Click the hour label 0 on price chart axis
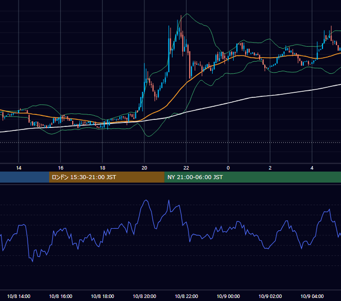341x301 pixels. (x=228, y=168)
